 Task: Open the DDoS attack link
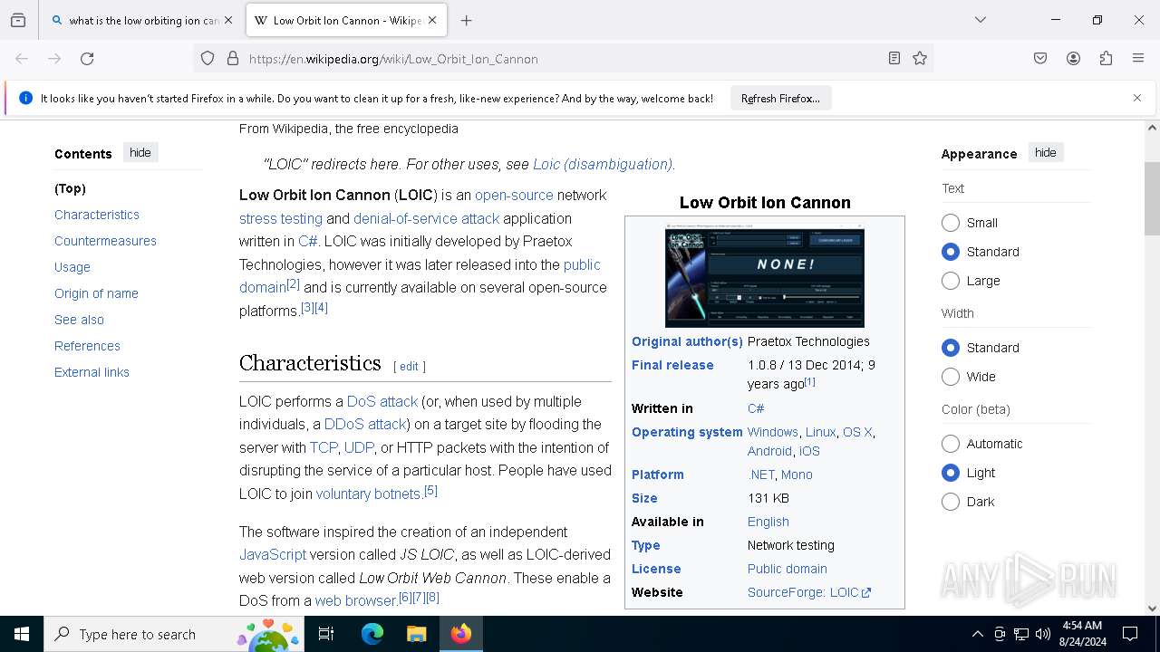tap(365, 425)
